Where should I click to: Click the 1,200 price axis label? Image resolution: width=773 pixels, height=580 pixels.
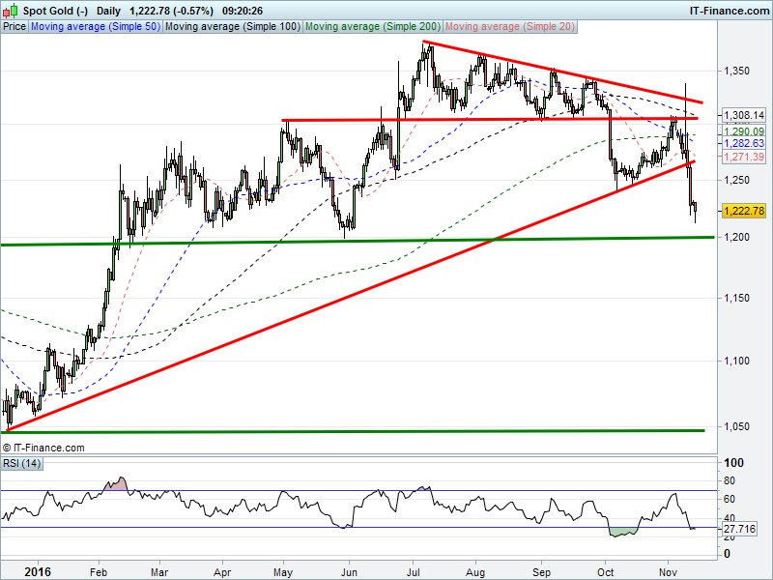[736, 237]
